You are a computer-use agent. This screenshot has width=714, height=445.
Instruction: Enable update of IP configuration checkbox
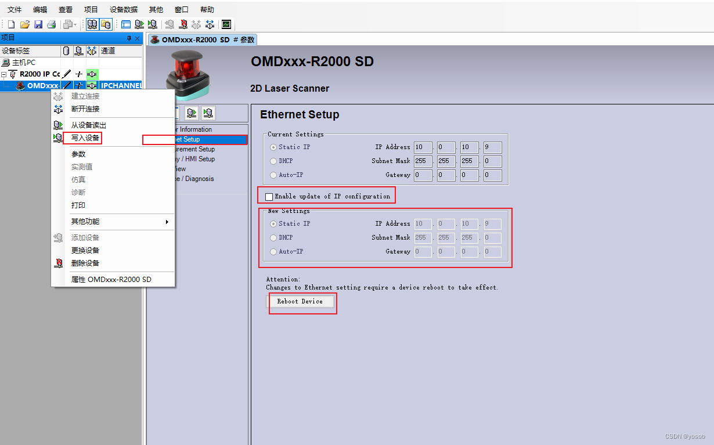269,197
